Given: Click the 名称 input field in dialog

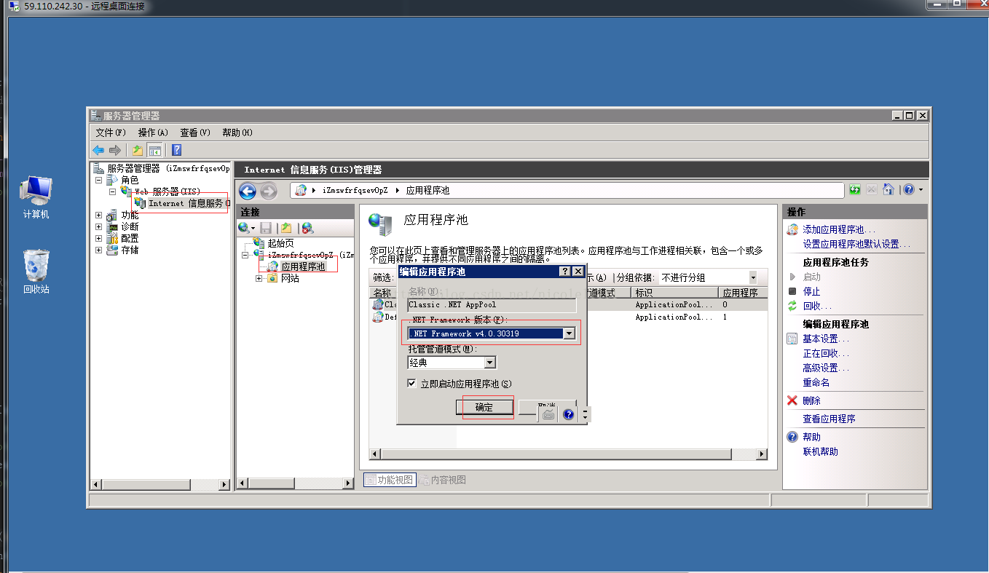Looking at the screenshot, I should (x=492, y=305).
